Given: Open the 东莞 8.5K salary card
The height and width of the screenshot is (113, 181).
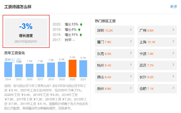Looking at the screenshot, I should (x=115, y=54).
